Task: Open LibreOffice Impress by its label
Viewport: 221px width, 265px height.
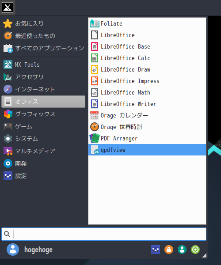Action: (x=130, y=81)
